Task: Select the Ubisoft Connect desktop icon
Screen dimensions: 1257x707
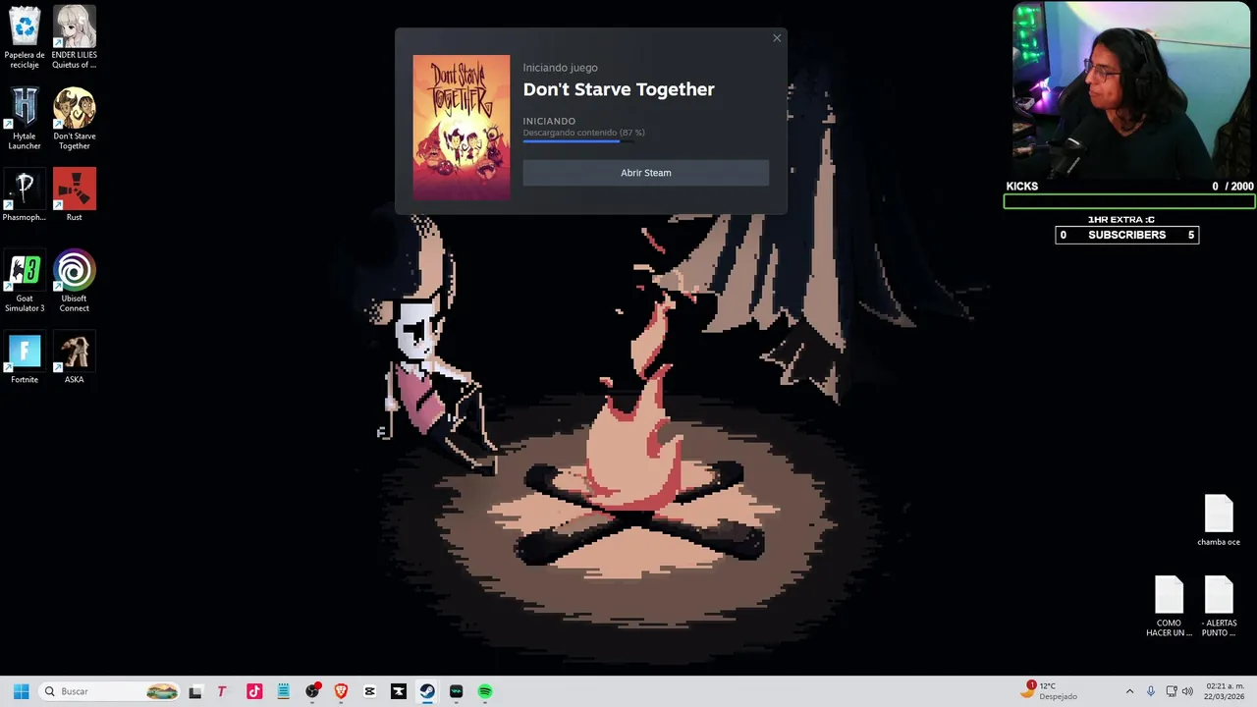Action: [x=75, y=281]
